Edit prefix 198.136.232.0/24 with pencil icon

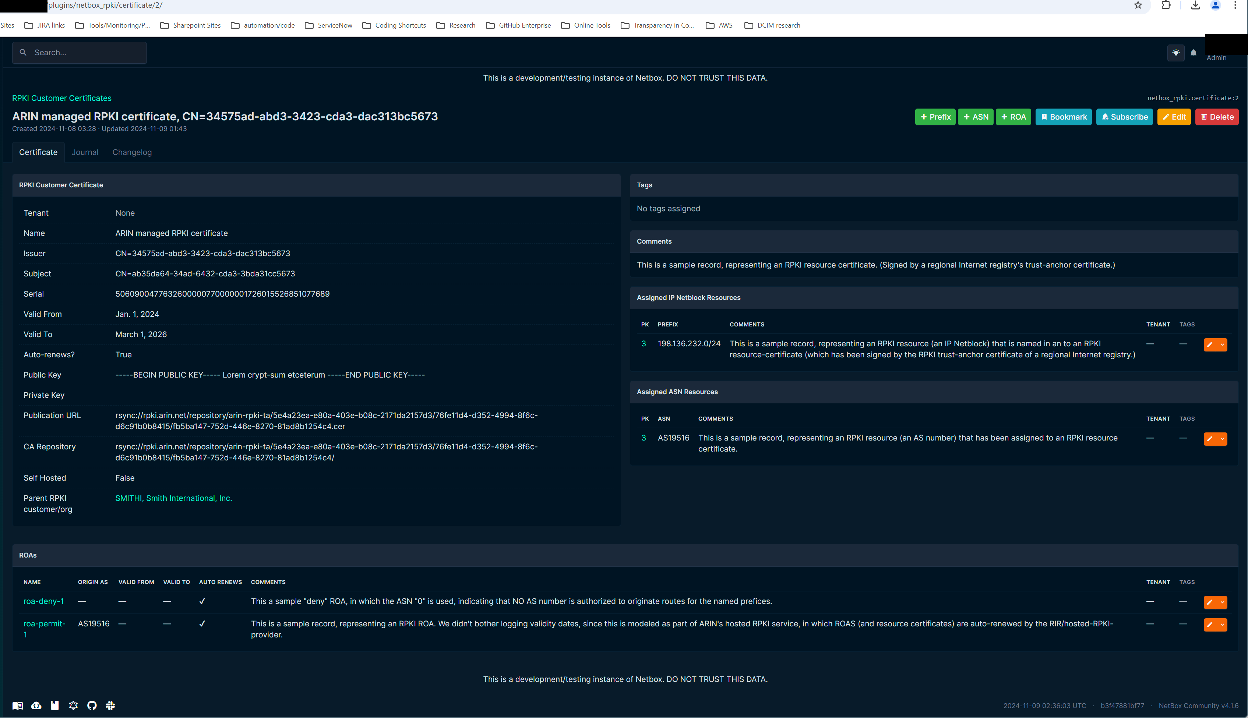(1210, 345)
